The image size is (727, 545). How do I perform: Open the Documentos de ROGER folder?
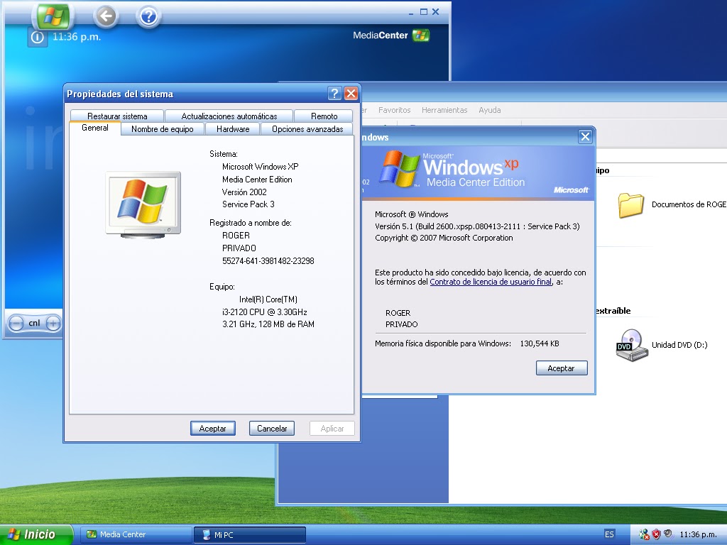[x=628, y=204]
